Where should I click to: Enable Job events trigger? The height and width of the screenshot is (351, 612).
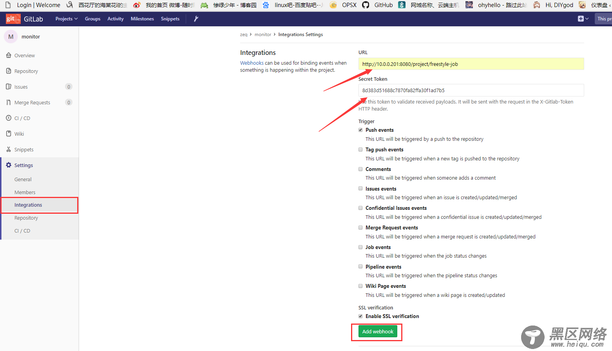tap(360, 247)
